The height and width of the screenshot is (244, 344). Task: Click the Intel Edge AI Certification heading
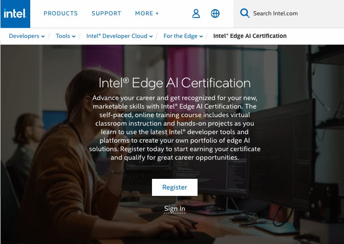click(x=175, y=83)
